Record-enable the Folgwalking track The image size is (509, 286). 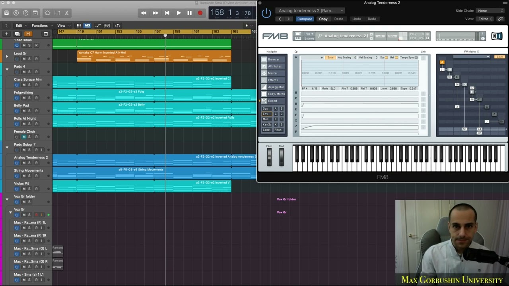coord(36,98)
